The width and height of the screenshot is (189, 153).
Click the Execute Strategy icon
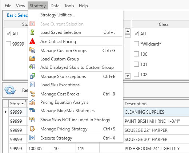click(32, 138)
